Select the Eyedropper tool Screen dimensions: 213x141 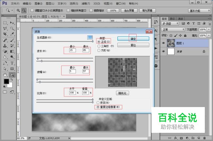pyautogui.click(x=12, y=34)
